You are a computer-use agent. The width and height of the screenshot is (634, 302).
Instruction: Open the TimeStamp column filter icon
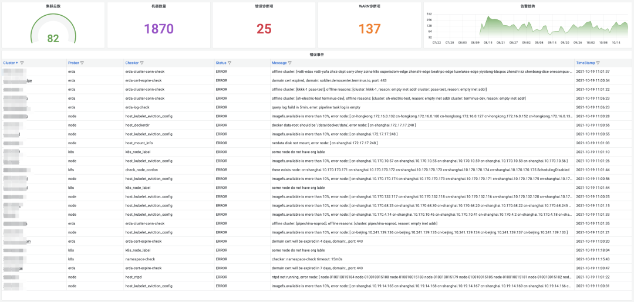point(598,63)
